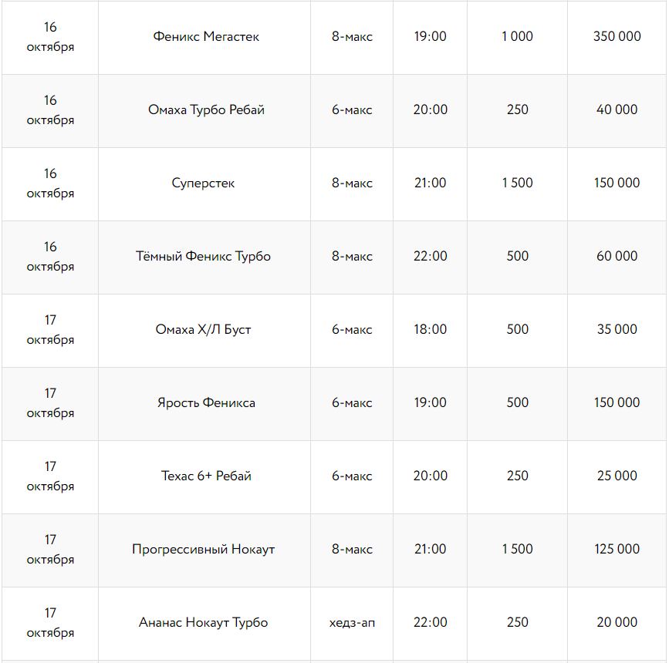Click the 40 000 guarantee cell
This screenshot has width=669, height=663.
point(617,110)
